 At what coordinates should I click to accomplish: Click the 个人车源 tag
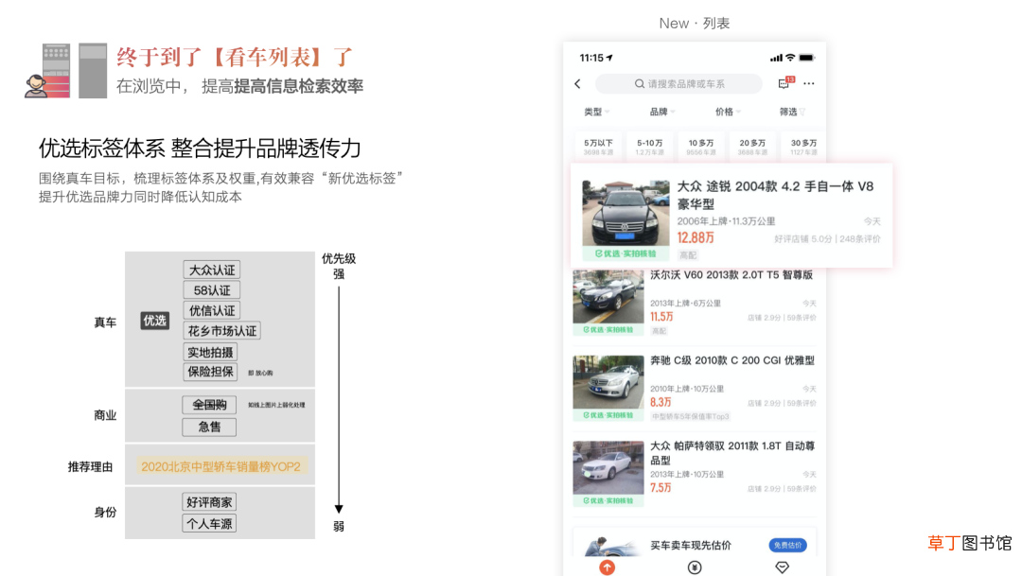(x=209, y=523)
